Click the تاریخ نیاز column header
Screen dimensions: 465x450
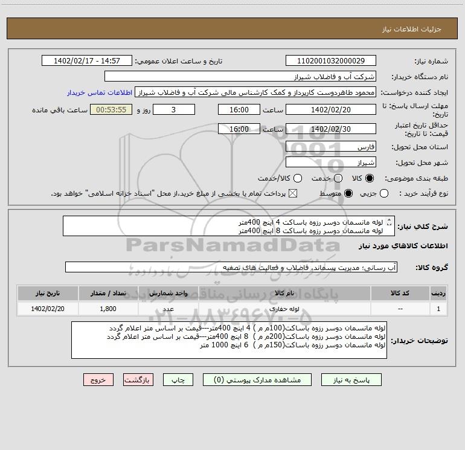(48, 294)
